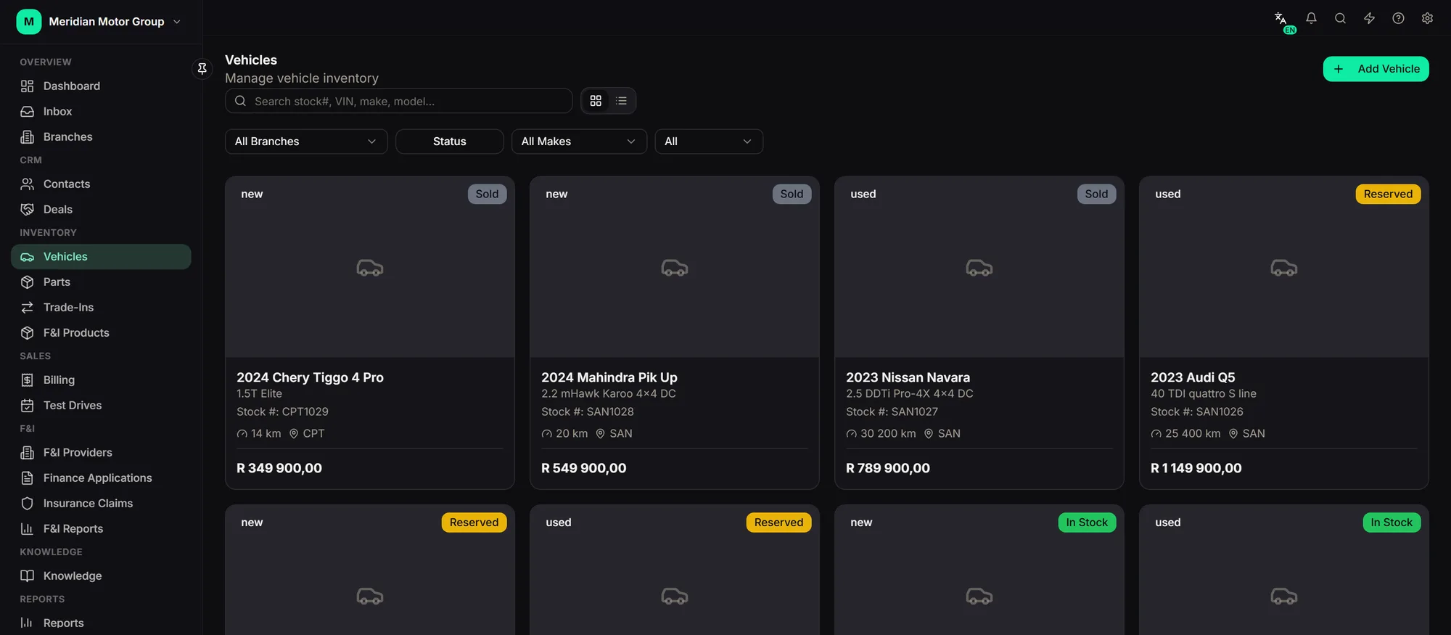Open the notifications bell

(x=1311, y=19)
